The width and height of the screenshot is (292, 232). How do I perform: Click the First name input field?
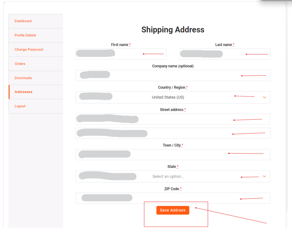121,54
